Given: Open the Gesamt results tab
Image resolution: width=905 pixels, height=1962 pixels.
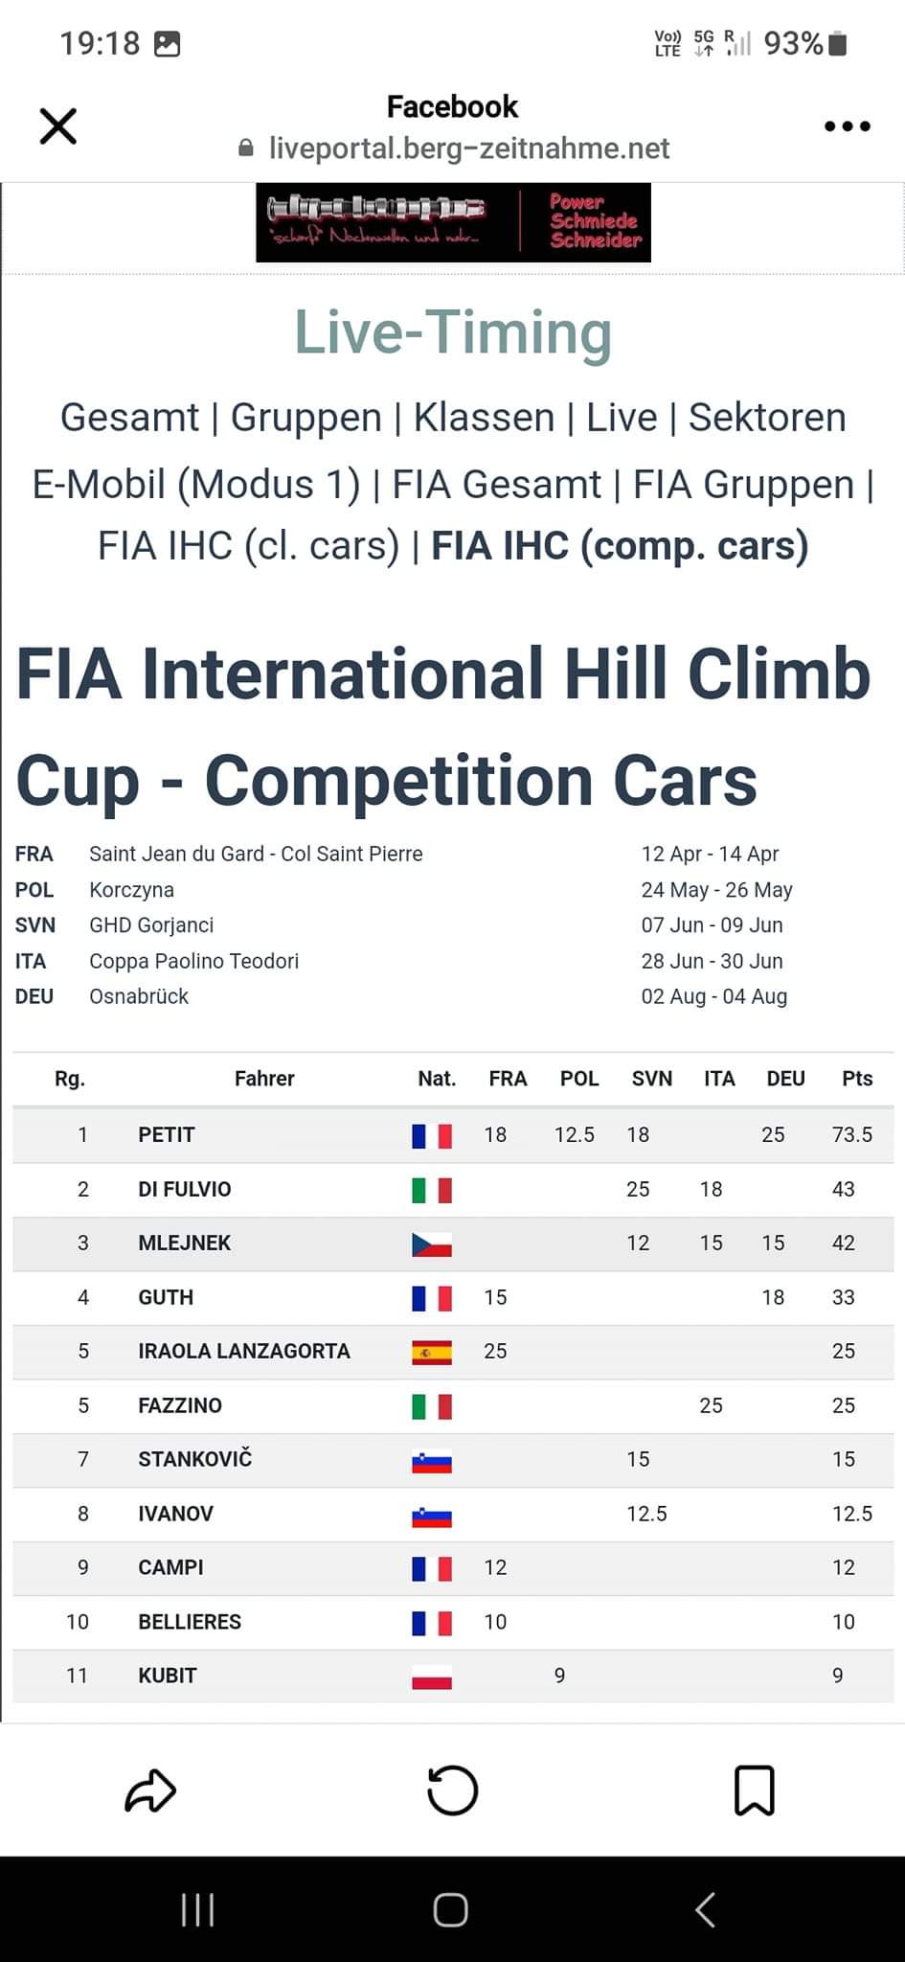Looking at the screenshot, I should 129,418.
